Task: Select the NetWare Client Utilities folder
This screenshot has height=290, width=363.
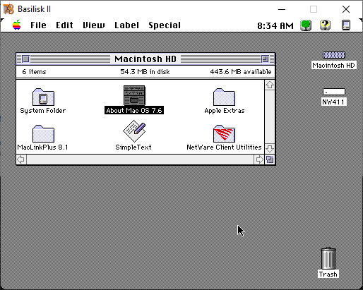Action: pyautogui.click(x=224, y=133)
